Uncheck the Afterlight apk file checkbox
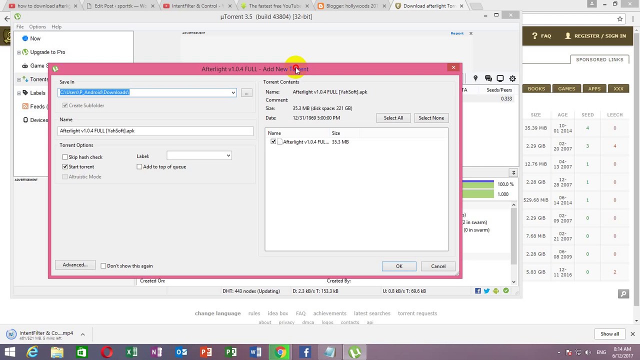640x360 pixels. (273, 141)
